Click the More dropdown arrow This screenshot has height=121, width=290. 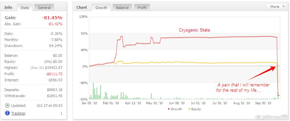(284, 7)
